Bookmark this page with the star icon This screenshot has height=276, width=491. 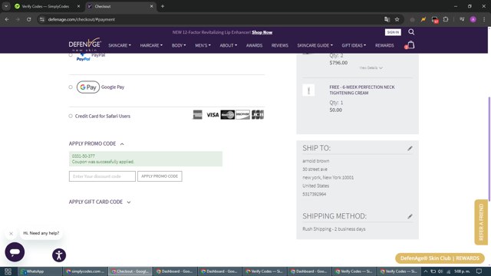pos(397,19)
